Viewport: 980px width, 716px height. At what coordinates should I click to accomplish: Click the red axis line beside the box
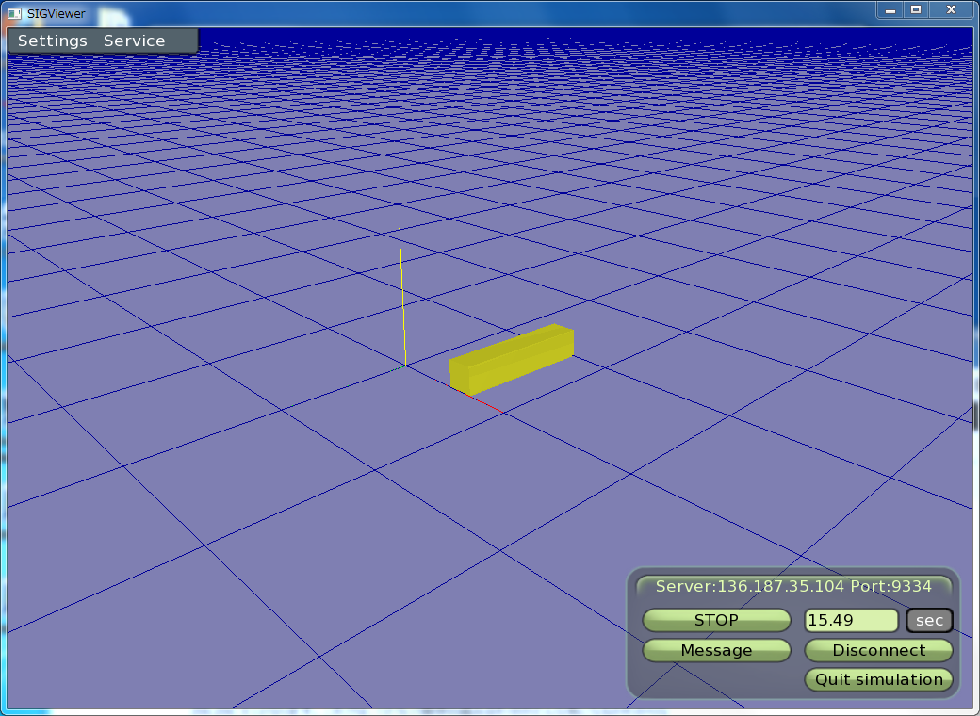coord(485,404)
